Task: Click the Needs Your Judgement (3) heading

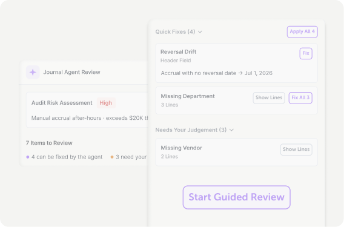Action: click(191, 130)
